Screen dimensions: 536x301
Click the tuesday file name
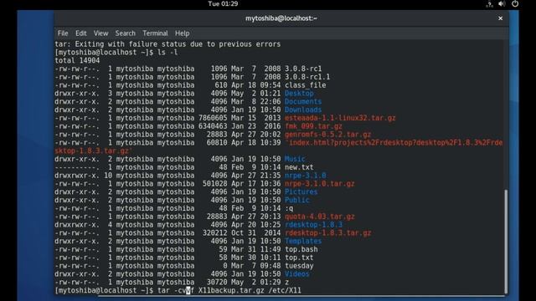[x=299, y=266]
